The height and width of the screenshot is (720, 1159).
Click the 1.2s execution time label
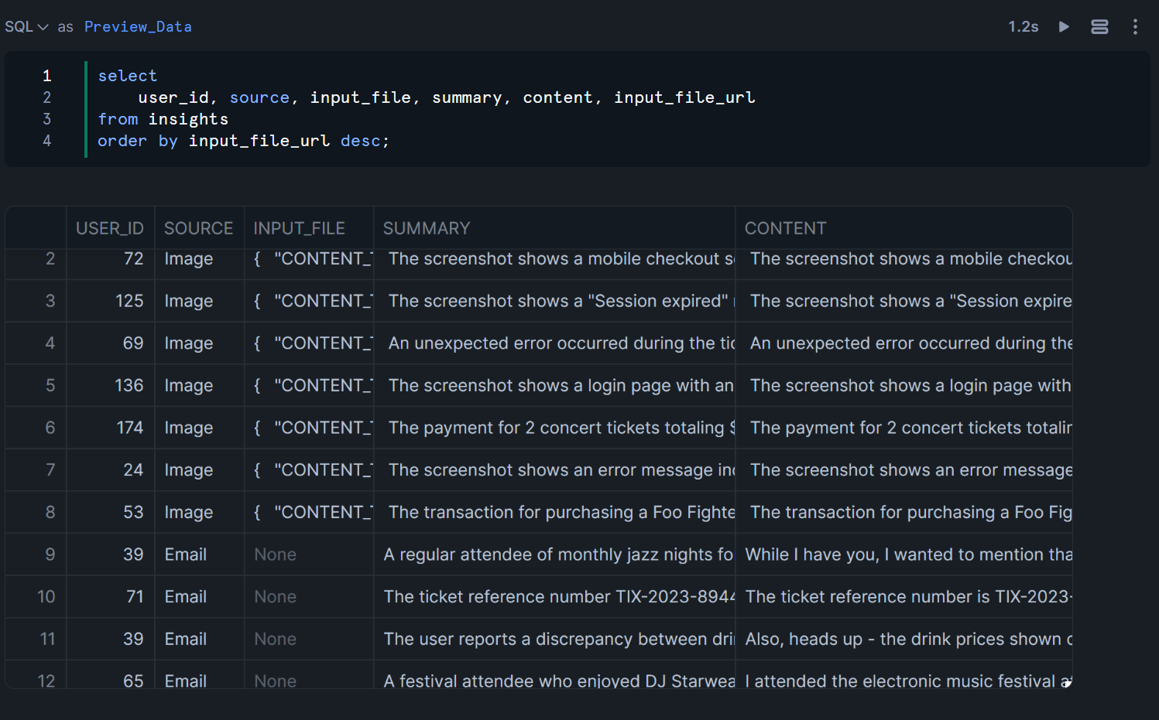point(1023,27)
